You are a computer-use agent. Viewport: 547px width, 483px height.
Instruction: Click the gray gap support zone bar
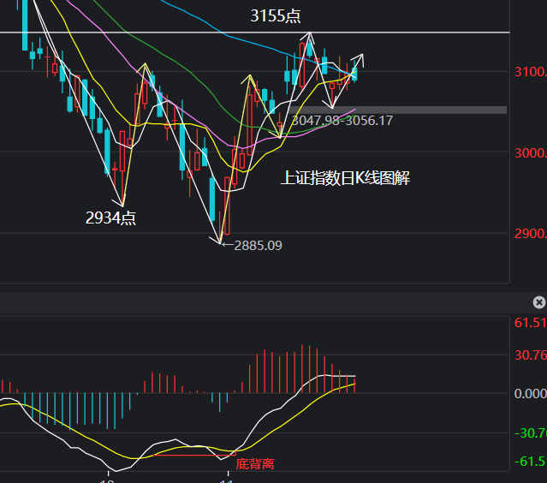(x=398, y=110)
